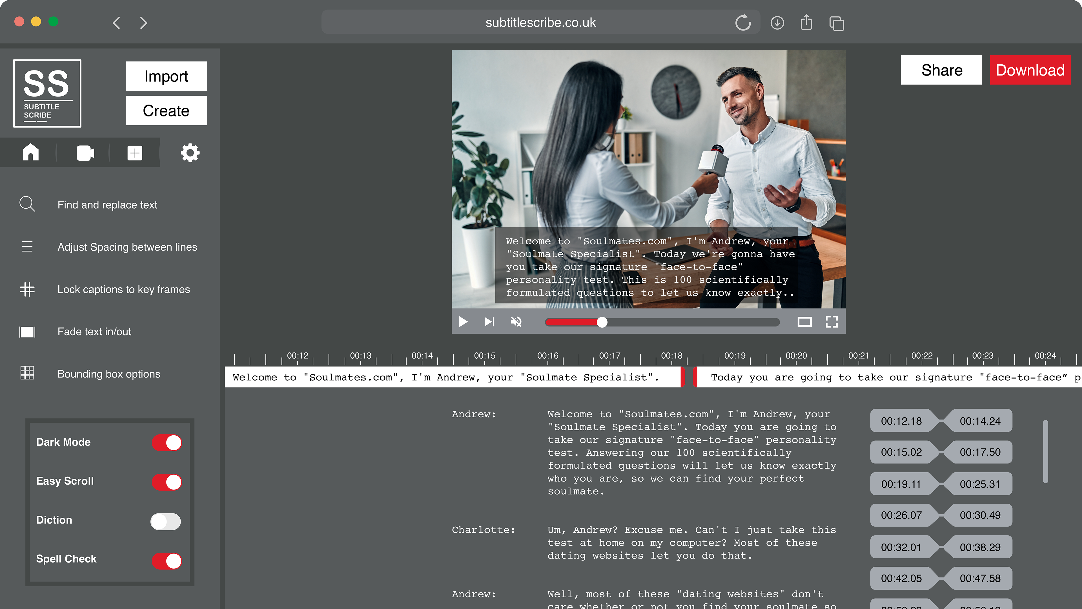
Task: Click the home icon tab
Action: pyautogui.click(x=31, y=152)
